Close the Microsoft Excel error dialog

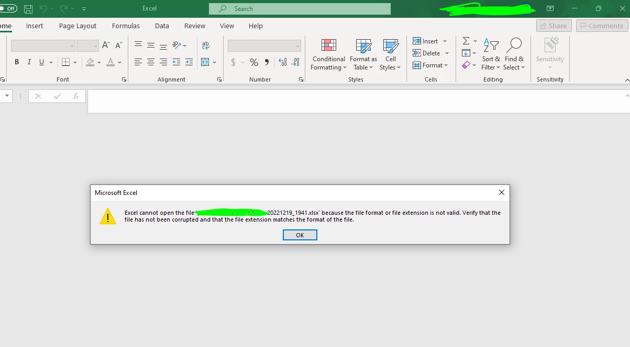tap(501, 192)
